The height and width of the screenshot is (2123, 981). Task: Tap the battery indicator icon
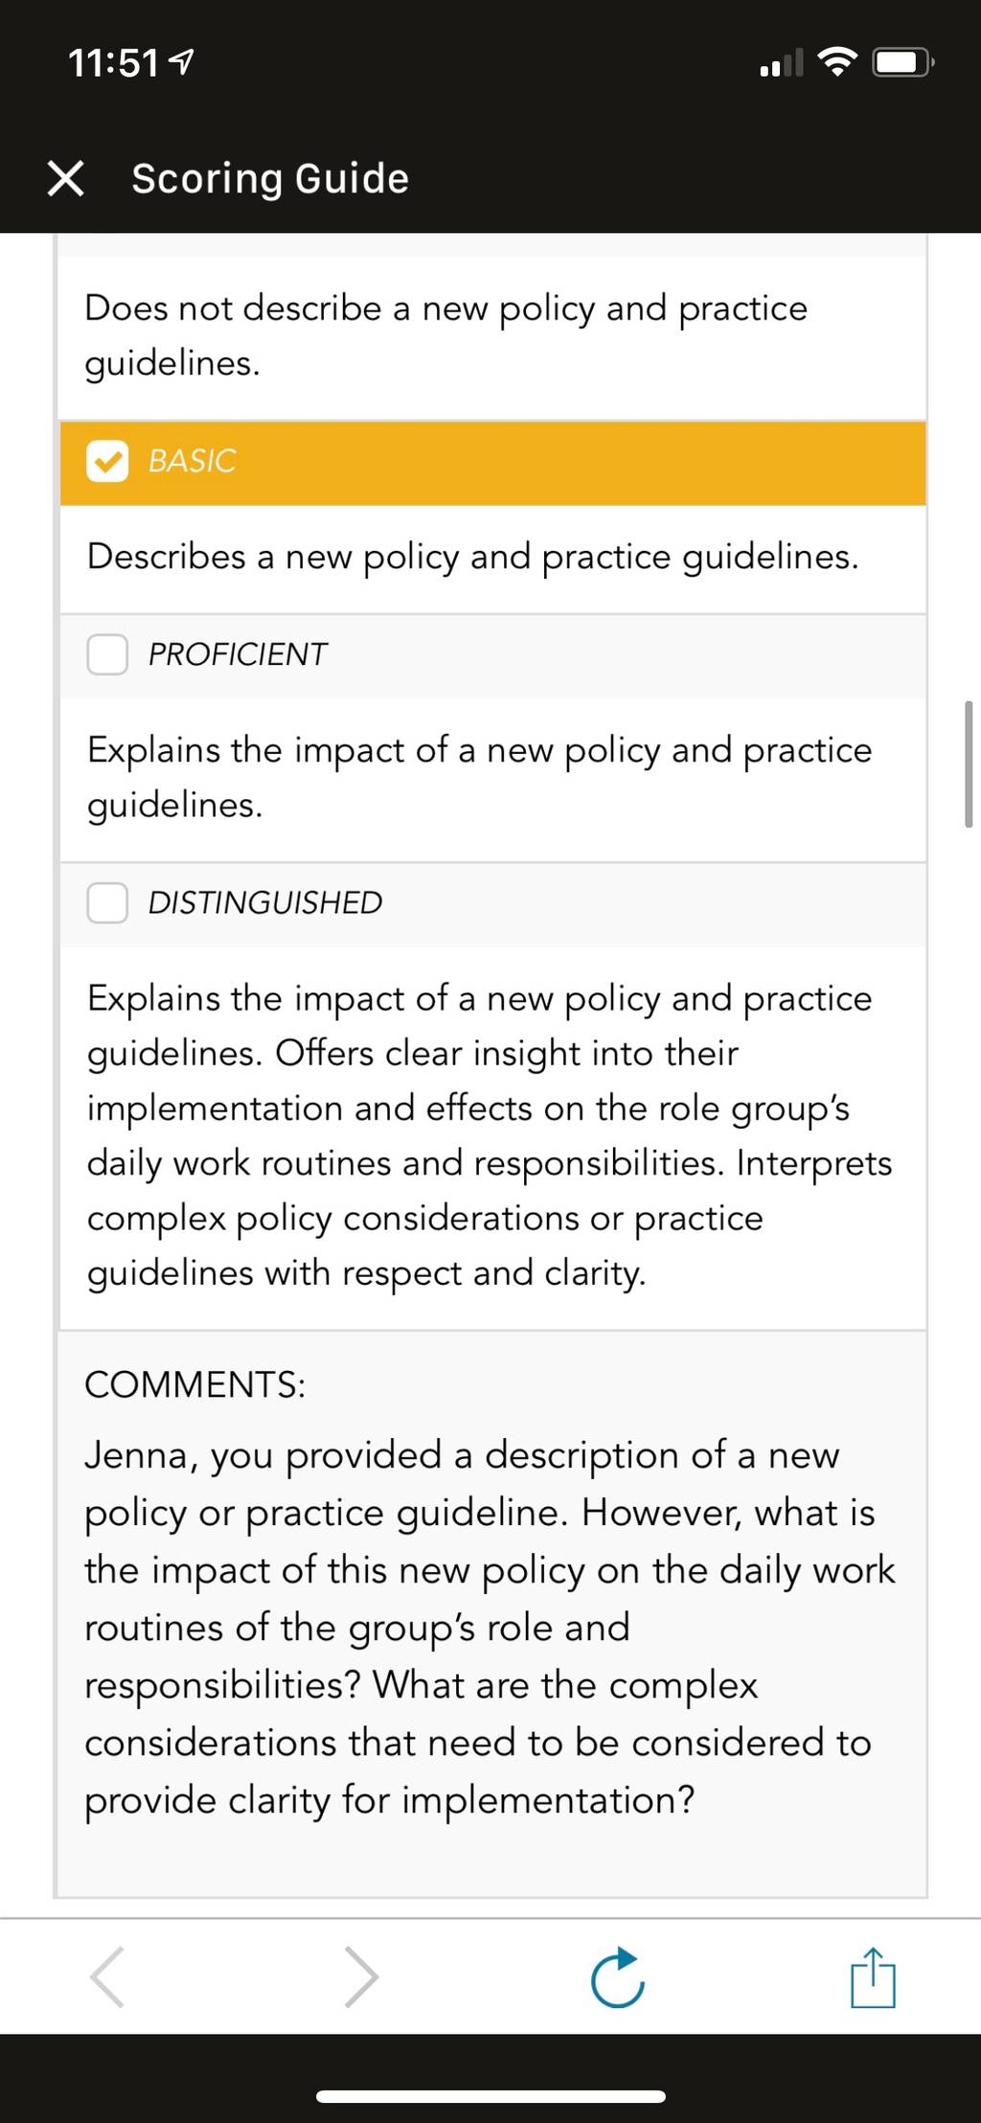tap(902, 63)
